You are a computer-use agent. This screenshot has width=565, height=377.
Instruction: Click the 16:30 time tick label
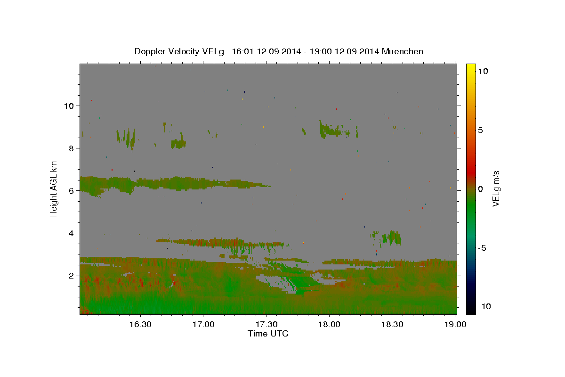coord(140,325)
